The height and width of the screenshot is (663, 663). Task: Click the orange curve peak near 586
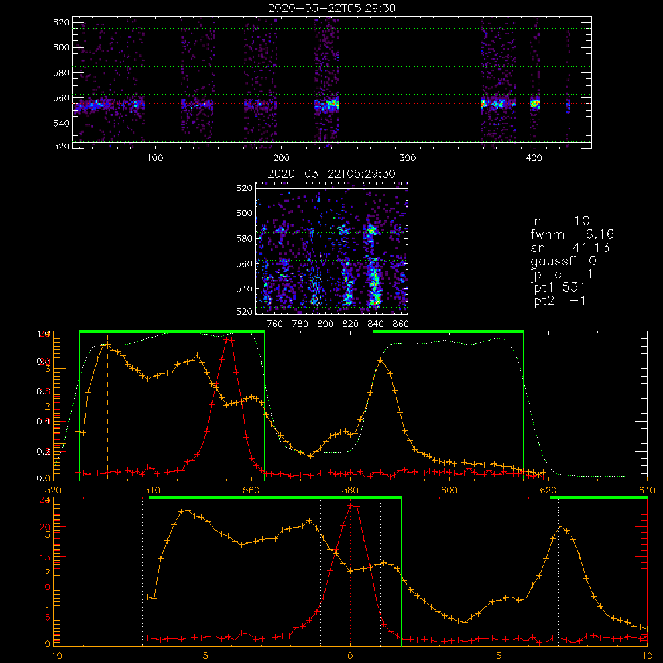click(381, 361)
